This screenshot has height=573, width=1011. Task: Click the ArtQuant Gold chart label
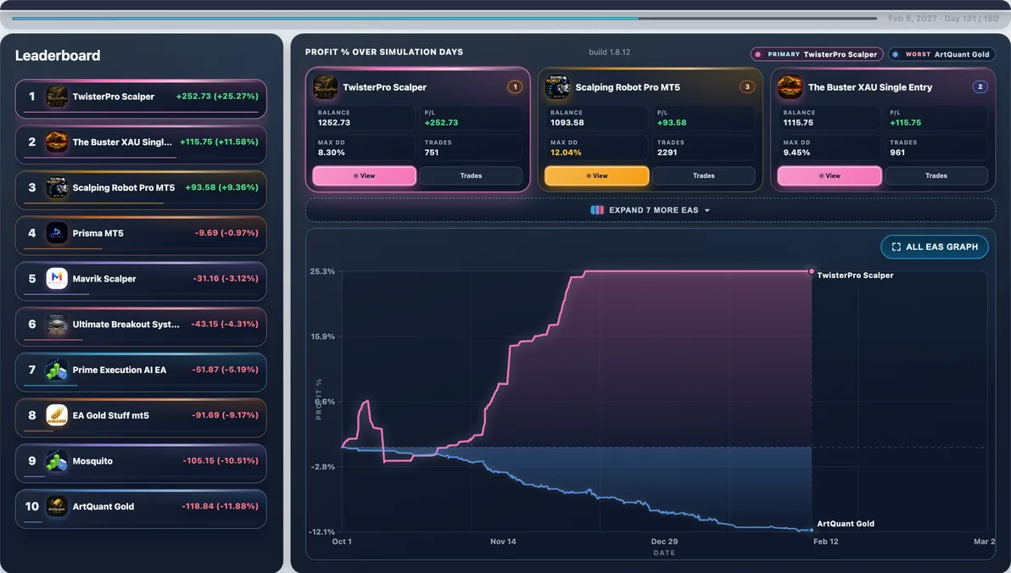(846, 524)
